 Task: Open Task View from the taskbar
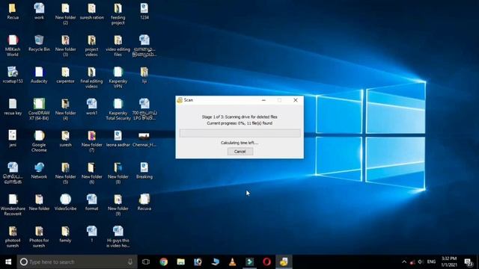(x=146, y=262)
